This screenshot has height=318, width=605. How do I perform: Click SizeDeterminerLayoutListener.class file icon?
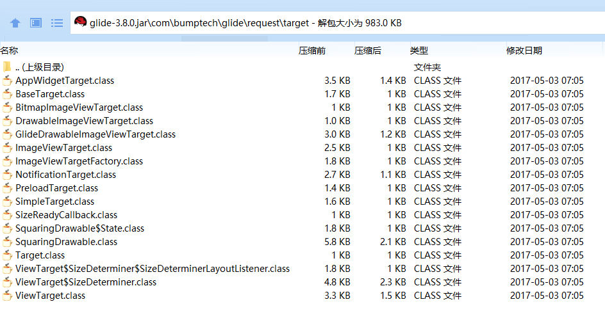coord(7,269)
